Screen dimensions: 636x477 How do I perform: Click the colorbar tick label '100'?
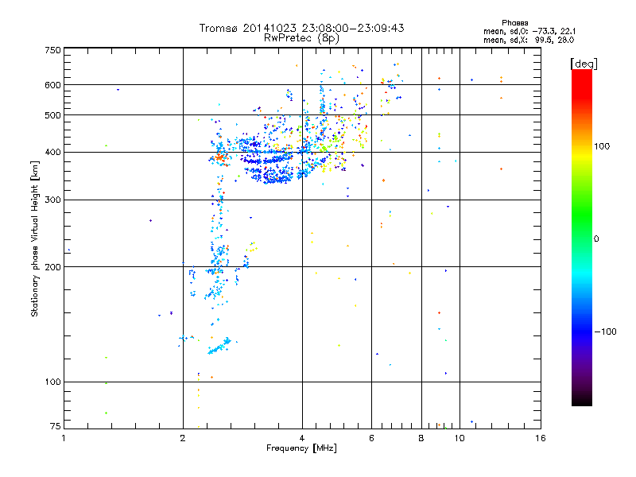[x=602, y=146]
